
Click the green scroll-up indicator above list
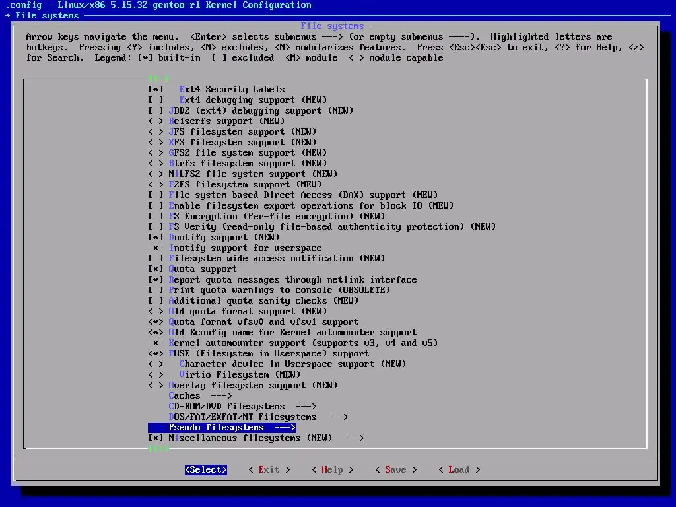coord(158,79)
